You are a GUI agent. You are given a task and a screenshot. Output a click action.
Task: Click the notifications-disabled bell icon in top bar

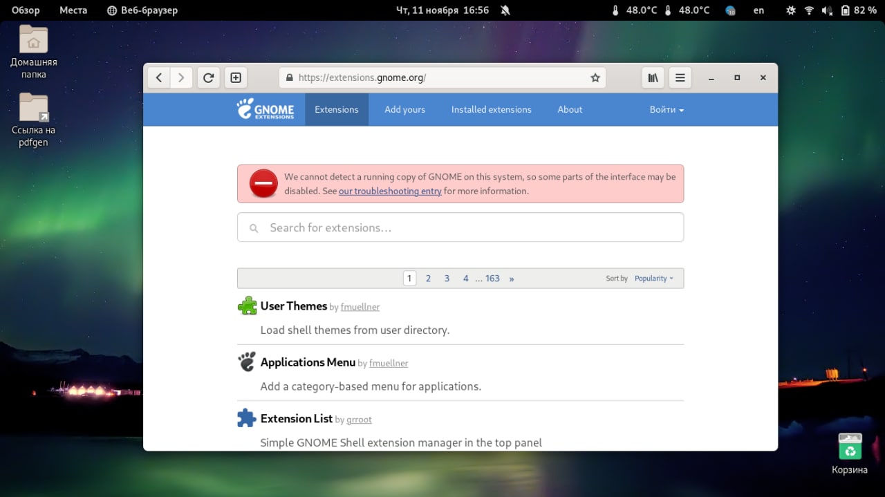click(x=505, y=10)
